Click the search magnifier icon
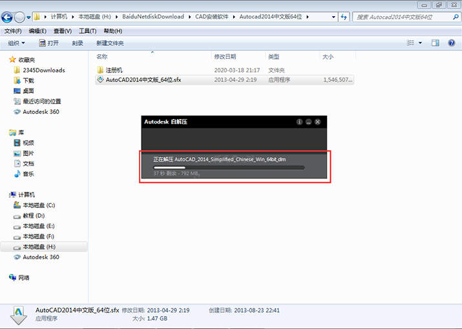Viewport: 462px width, 329px height. pyautogui.click(x=456, y=17)
